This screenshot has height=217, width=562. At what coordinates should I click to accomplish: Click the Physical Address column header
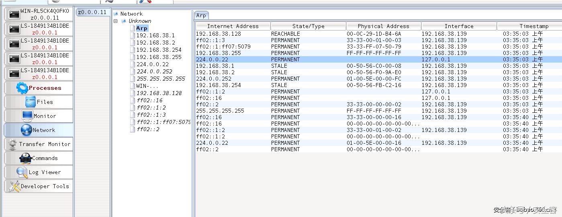383,26
